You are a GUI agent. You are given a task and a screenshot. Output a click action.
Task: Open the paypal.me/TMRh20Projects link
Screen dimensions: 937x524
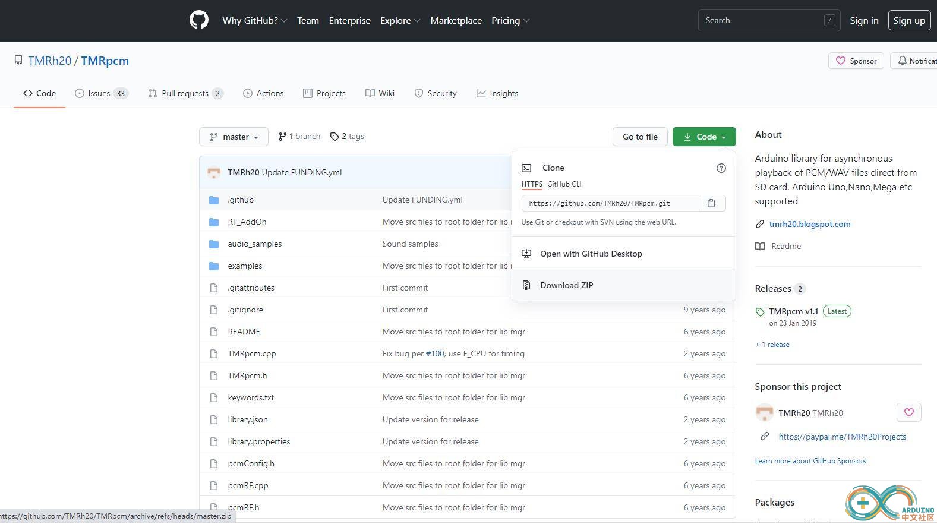[842, 437]
